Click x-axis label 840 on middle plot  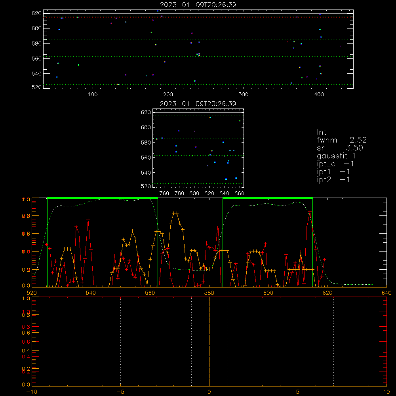(x=224, y=194)
